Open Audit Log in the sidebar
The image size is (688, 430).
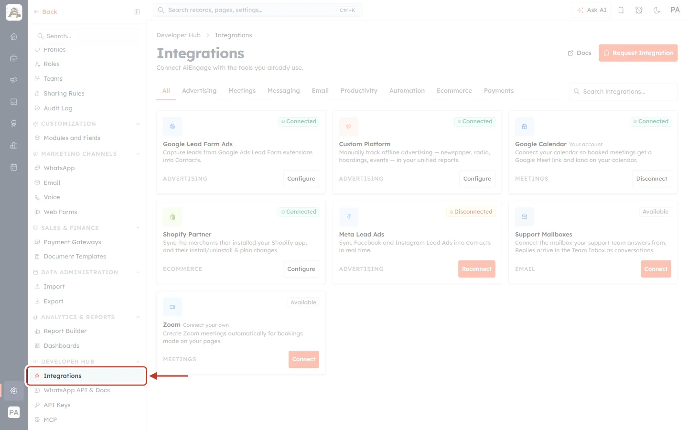click(x=58, y=108)
